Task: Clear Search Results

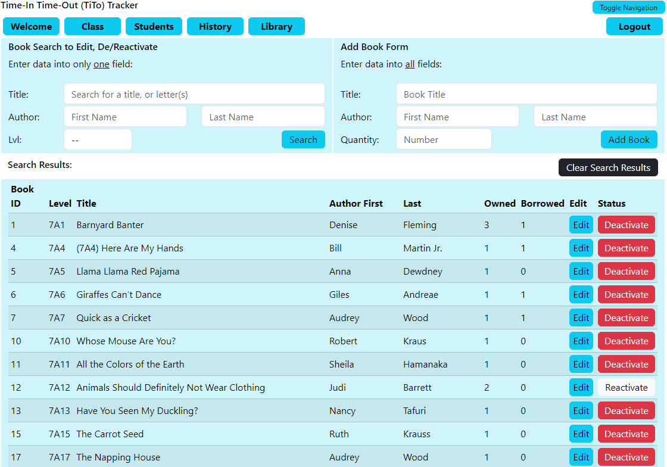Action: (x=608, y=167)
